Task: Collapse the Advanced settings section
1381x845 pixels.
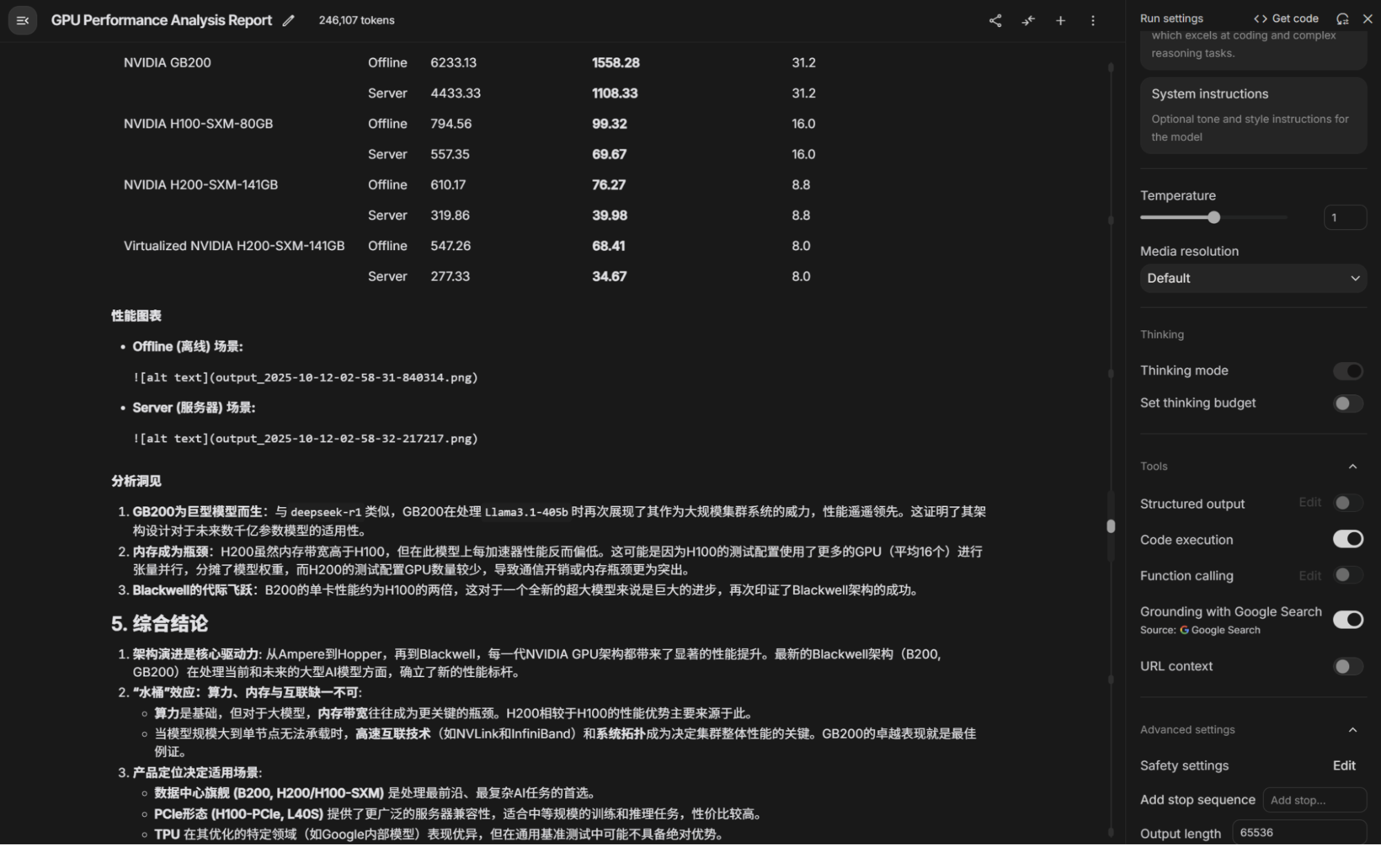Action: coord(1353,730)
